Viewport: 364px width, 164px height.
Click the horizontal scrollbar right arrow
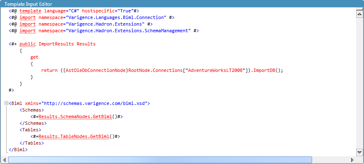352,160
